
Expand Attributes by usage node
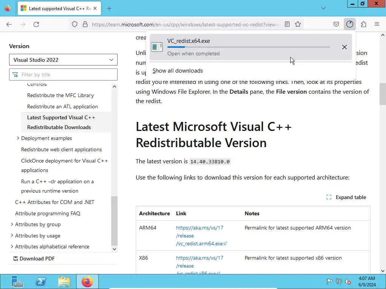pos(12,236)
